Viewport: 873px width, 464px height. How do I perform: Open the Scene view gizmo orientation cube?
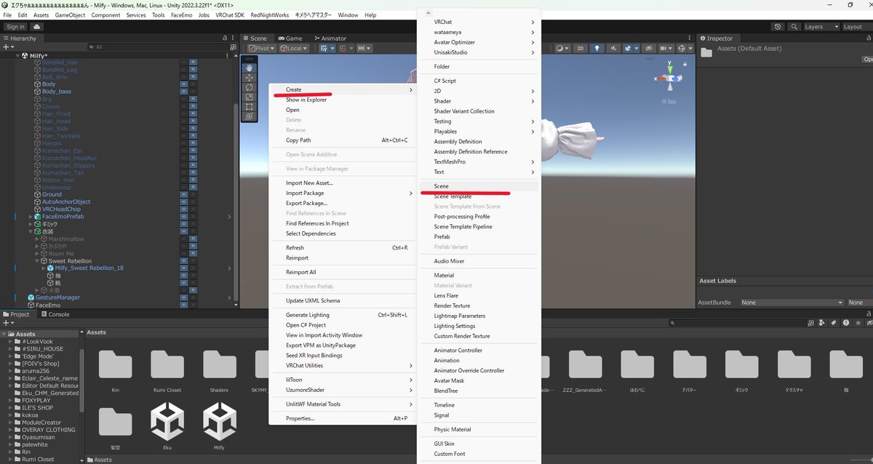[670, 78]
